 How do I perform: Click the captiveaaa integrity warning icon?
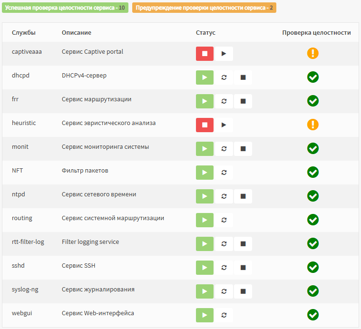click(313, 53)
